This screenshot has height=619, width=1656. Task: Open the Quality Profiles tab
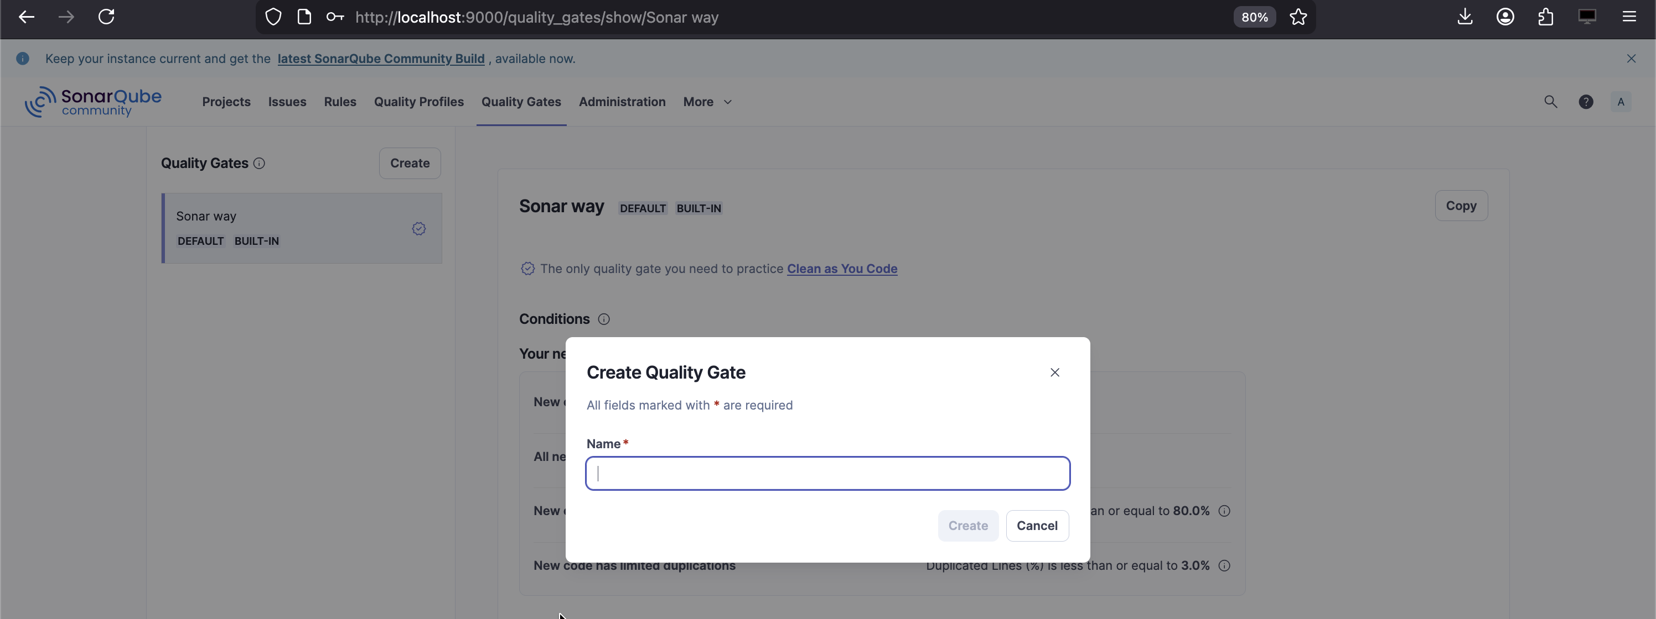coord(418,102)
